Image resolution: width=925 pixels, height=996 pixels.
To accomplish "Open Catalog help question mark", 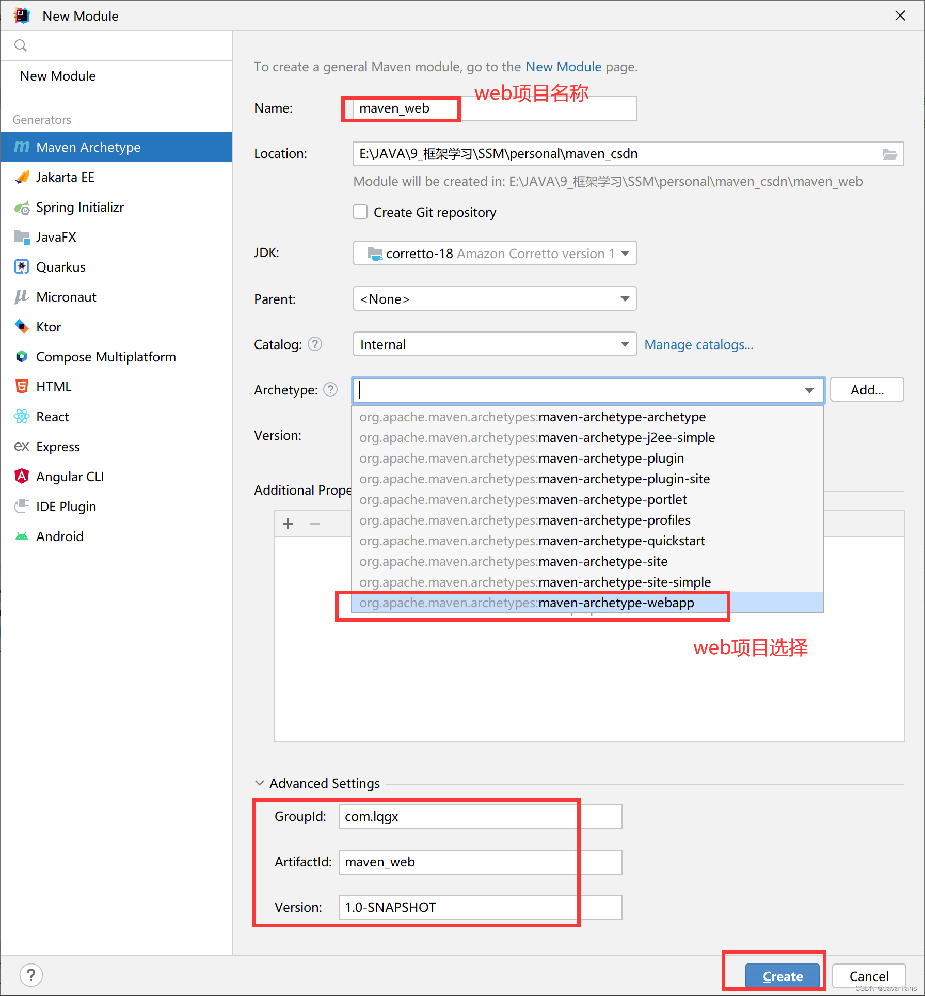I will [x=315, y=344].
